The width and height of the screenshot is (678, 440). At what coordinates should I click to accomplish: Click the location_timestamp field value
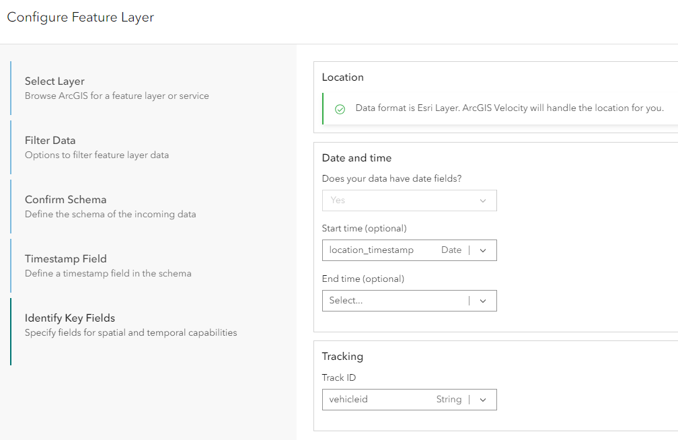click(x=372, y=250)
